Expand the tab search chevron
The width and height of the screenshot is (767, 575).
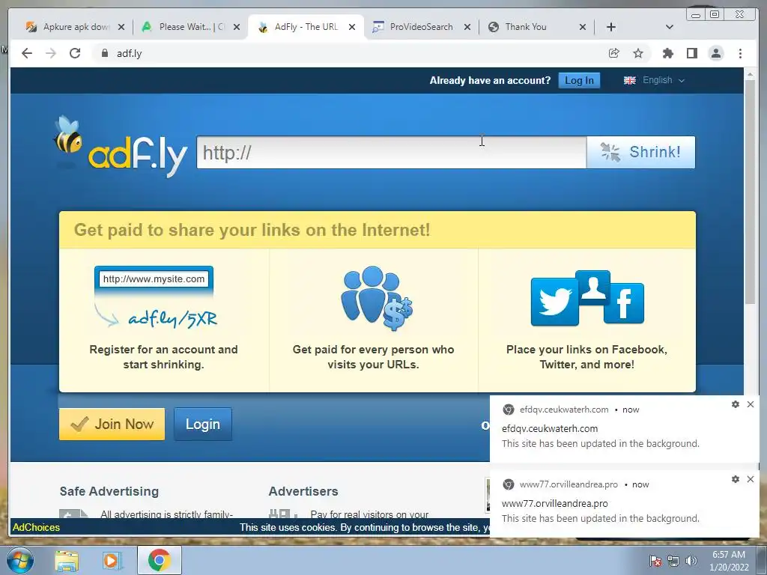click(670, 27)
